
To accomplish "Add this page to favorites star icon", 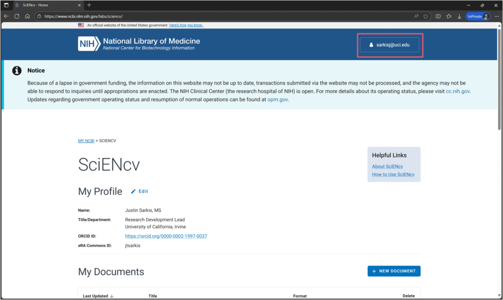I will point(426,16).
